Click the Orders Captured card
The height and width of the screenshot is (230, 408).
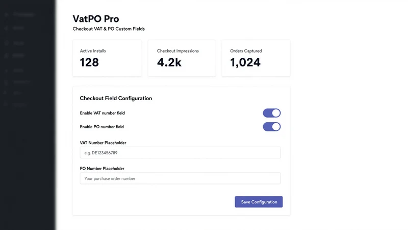(x=256, y=58)
